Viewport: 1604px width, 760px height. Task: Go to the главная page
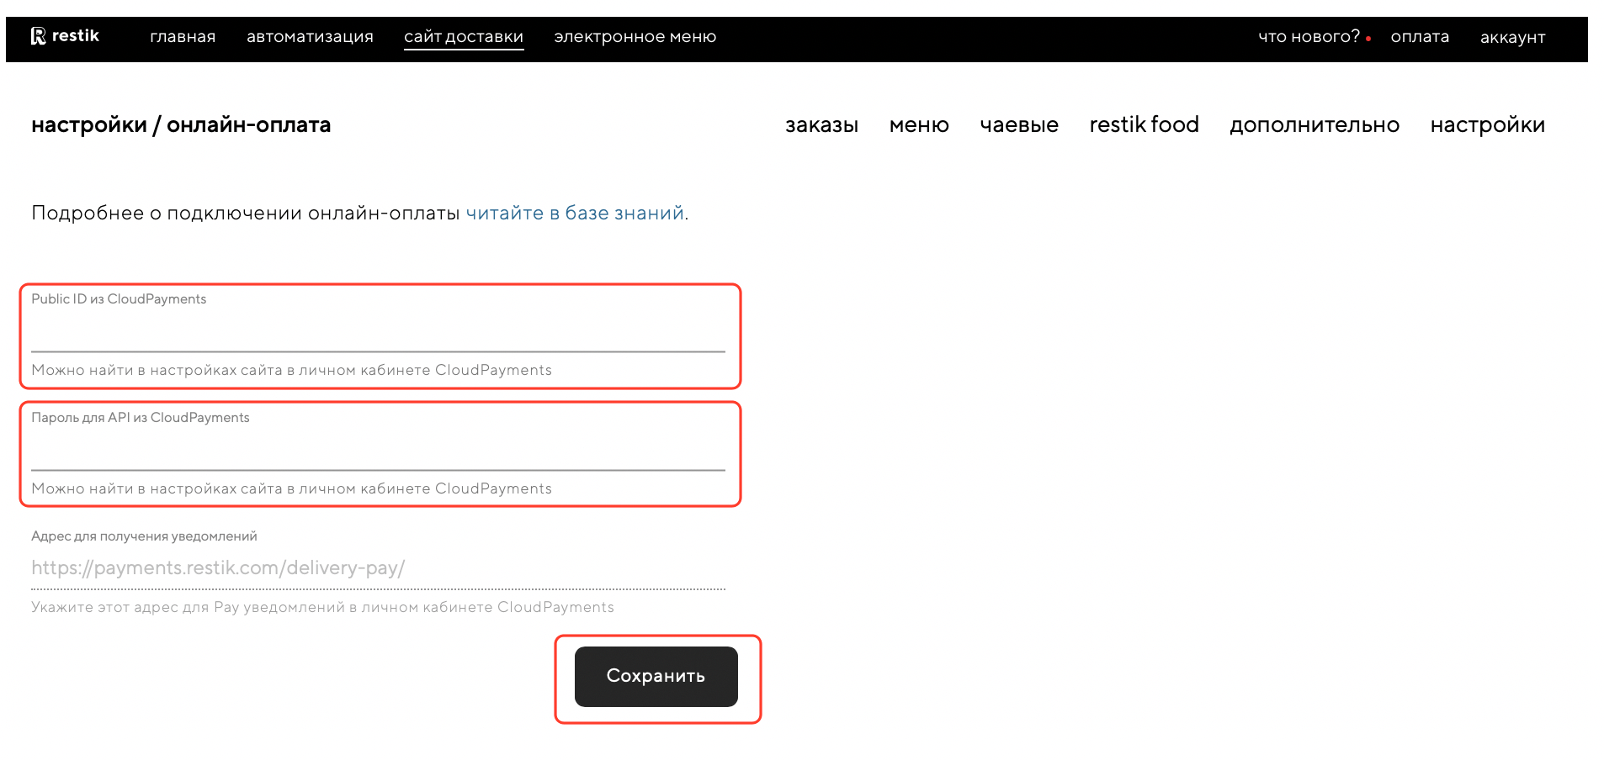pos(183,37)
